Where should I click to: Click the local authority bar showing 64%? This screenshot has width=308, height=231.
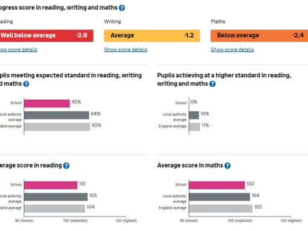point(57,115)
